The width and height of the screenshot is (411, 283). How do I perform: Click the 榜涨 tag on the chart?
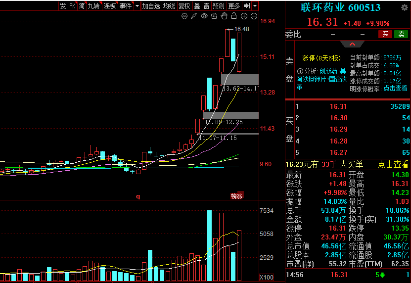(x=237, y=196)
